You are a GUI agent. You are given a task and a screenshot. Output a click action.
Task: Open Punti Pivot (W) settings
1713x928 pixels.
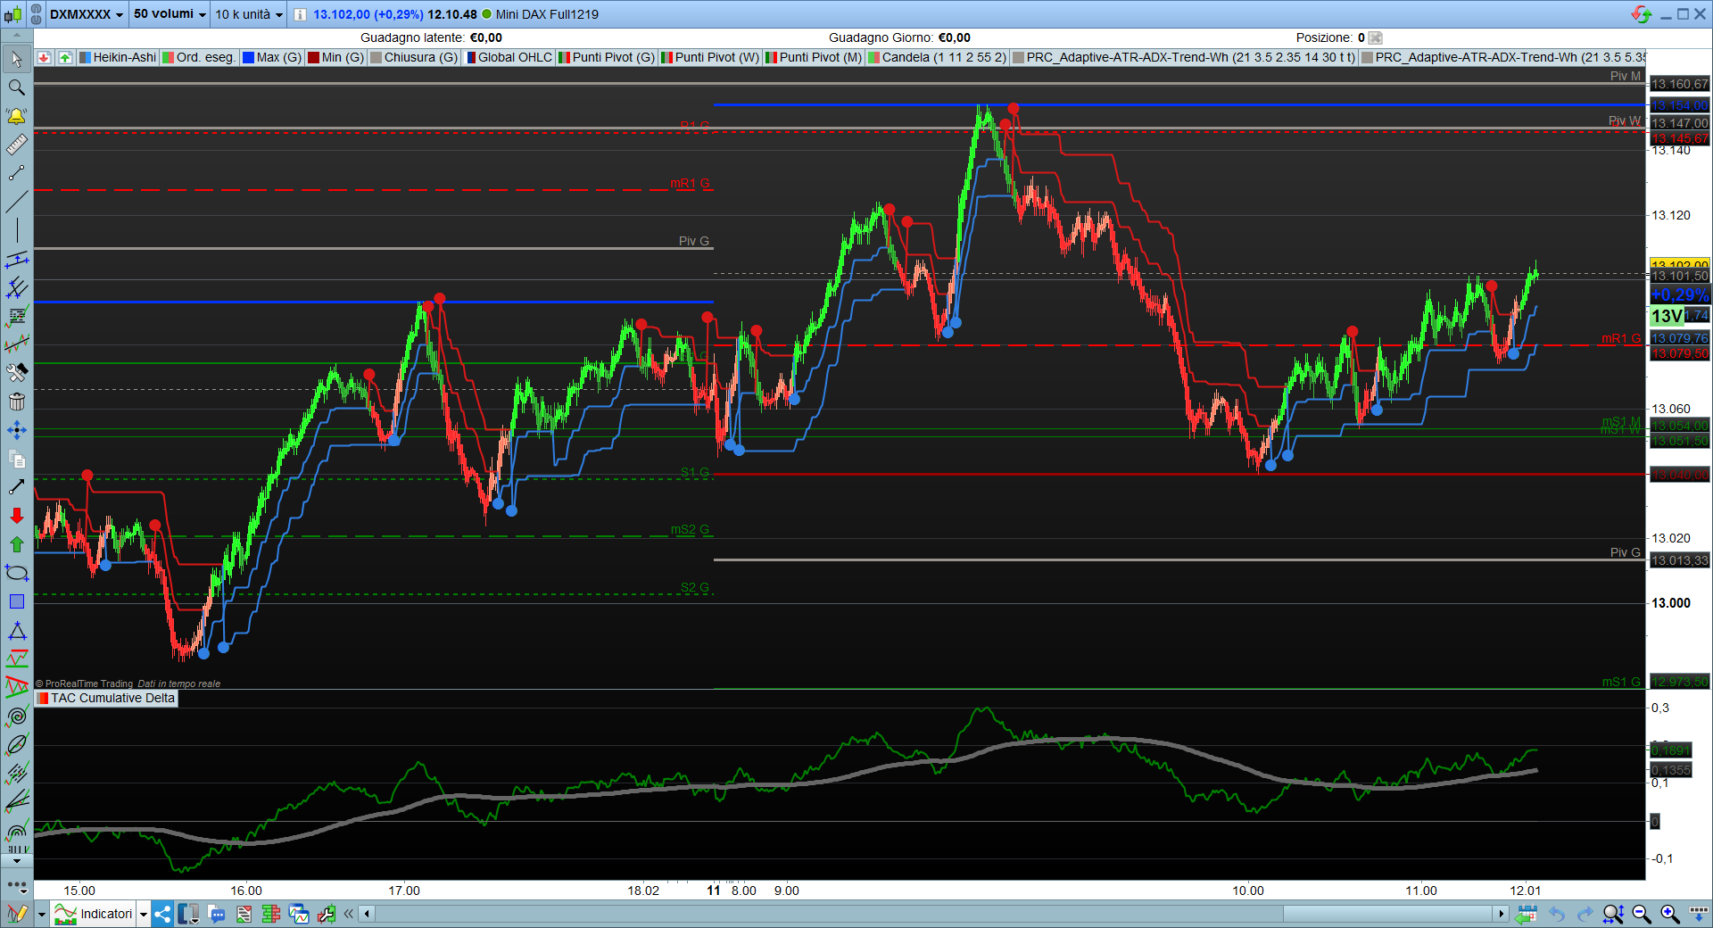click(710, 57)
